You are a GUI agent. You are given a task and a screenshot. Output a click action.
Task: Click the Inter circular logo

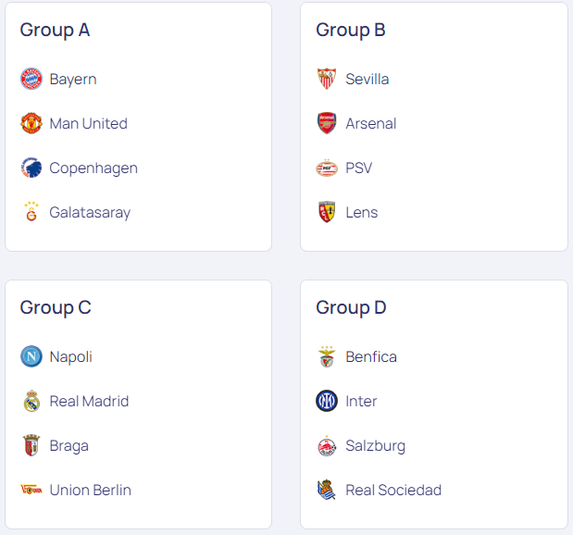327,401
